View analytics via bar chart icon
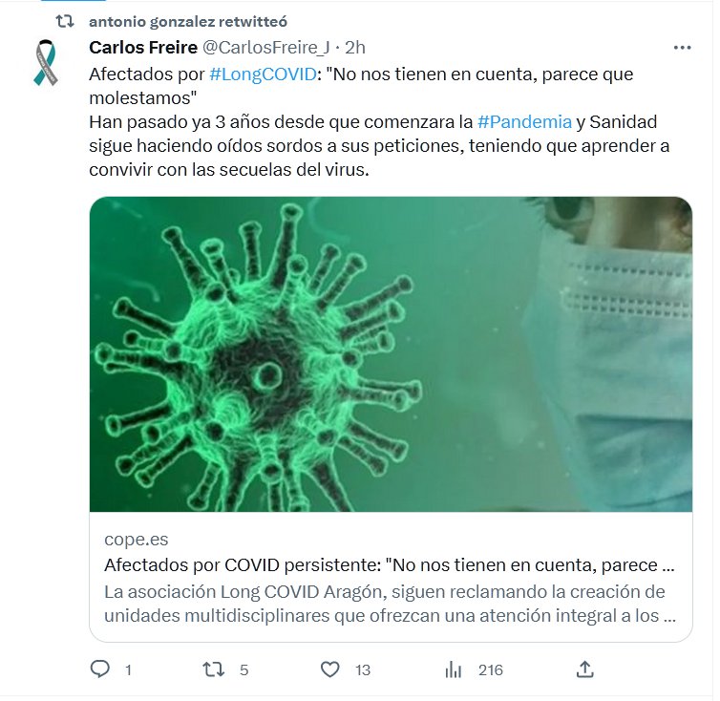Image resolution: width=720 pixels, height=701 pixels. 454,669
